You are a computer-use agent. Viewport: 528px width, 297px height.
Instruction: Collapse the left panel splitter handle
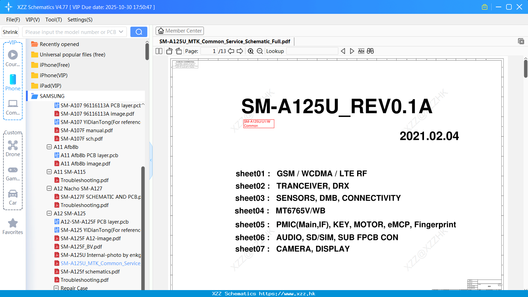pyautogui.click(x=151, y=160)
